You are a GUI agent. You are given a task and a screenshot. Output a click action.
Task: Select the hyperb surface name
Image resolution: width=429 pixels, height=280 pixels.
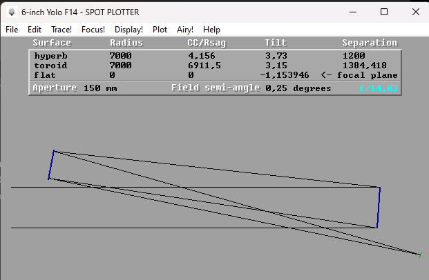(x=50, y=56)
